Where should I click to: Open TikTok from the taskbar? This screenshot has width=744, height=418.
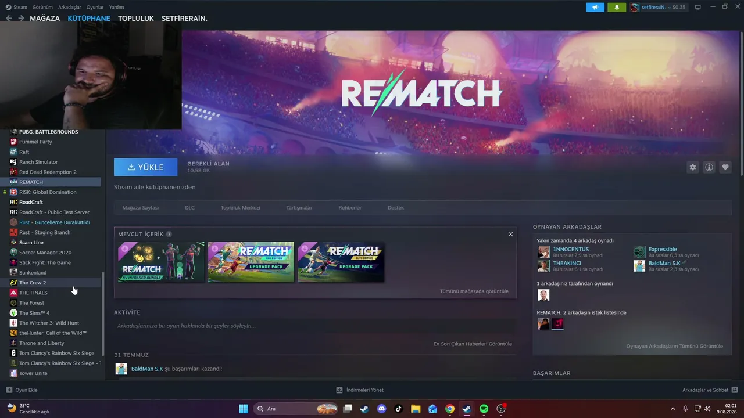(x=398, y=409)
